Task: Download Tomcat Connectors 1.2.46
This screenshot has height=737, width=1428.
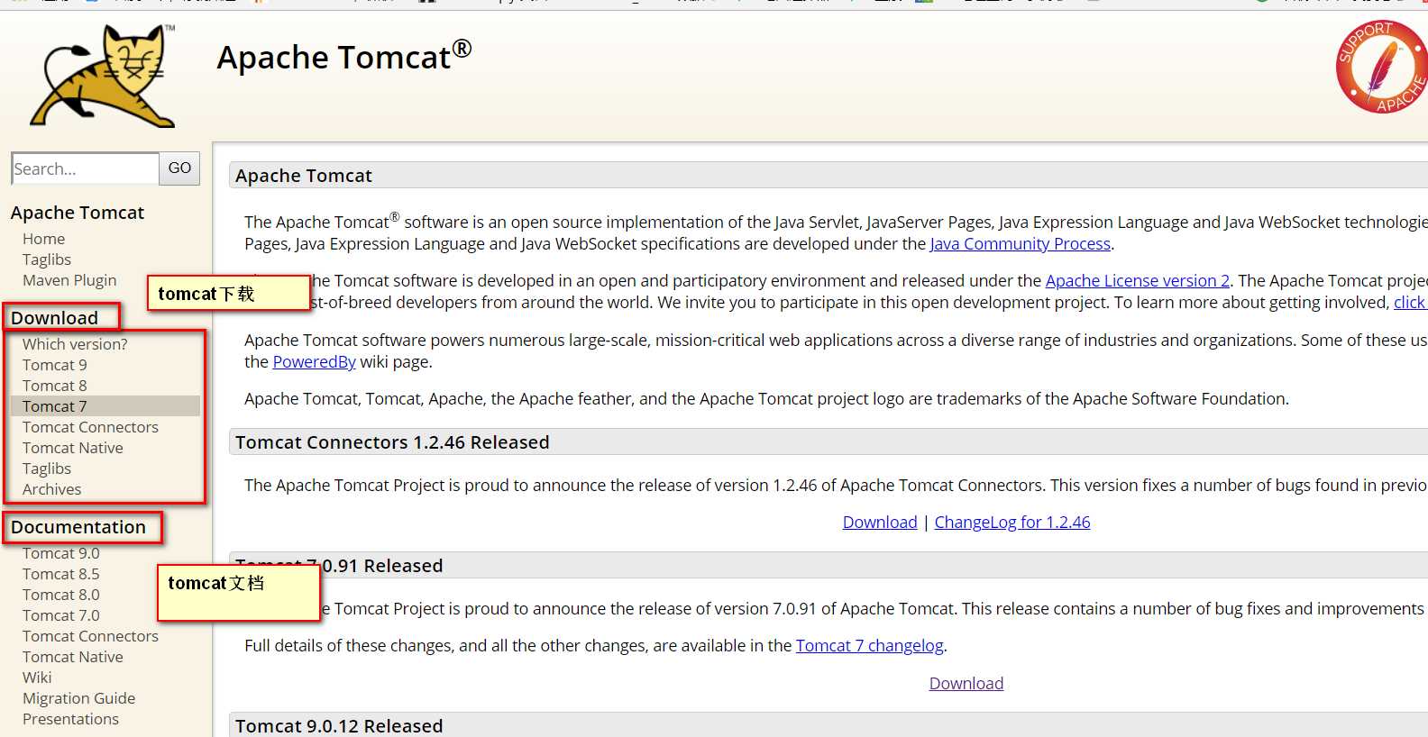Action: coord(880,523)
